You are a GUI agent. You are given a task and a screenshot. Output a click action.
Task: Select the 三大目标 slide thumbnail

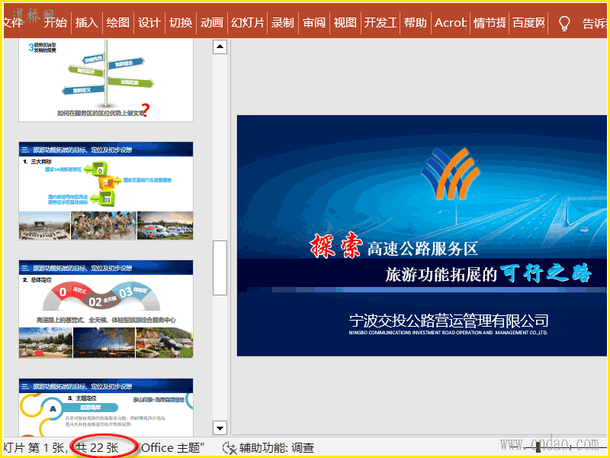click(106, 191)
